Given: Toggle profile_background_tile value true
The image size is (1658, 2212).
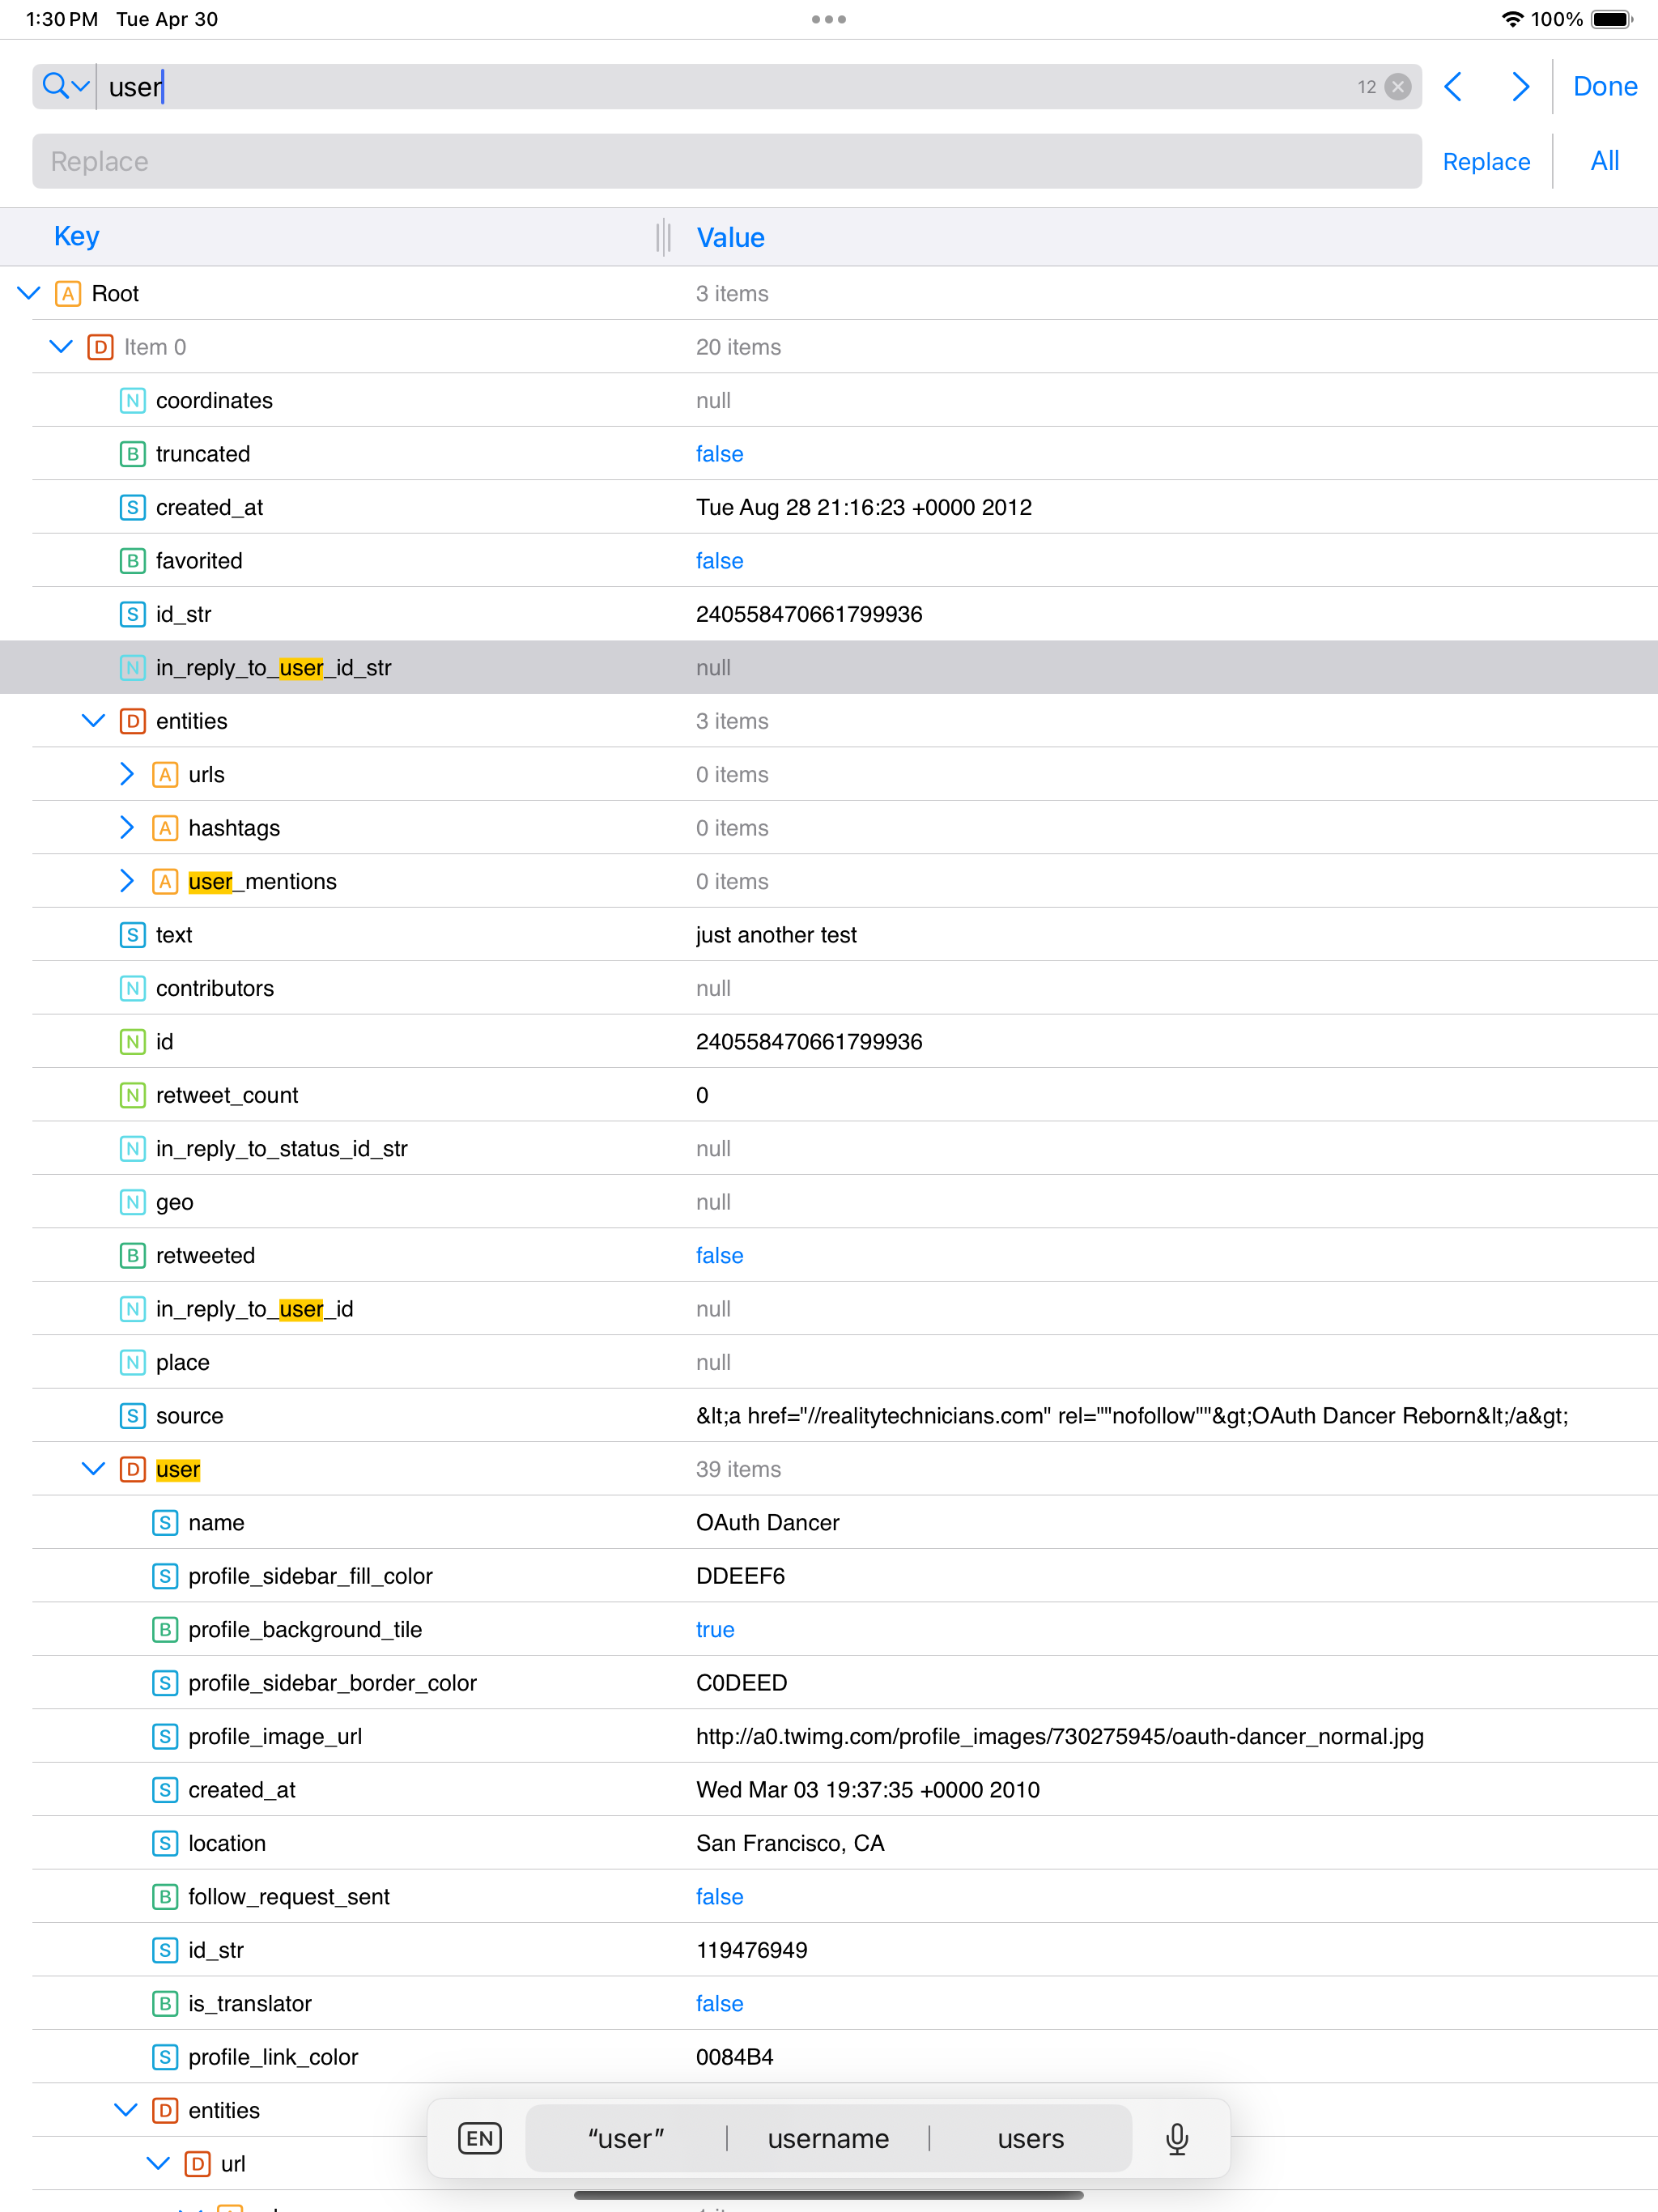Looking at the screenshot, I should click(x=715, y=1630).
